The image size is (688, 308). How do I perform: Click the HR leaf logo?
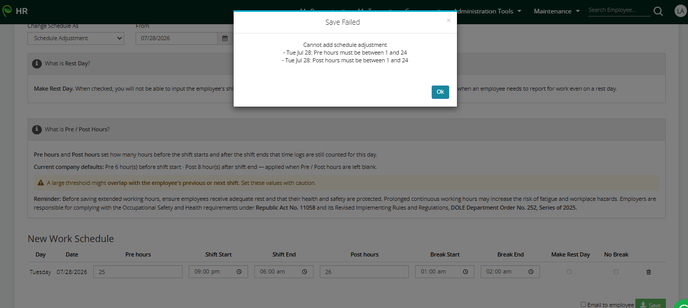point(7,11)
